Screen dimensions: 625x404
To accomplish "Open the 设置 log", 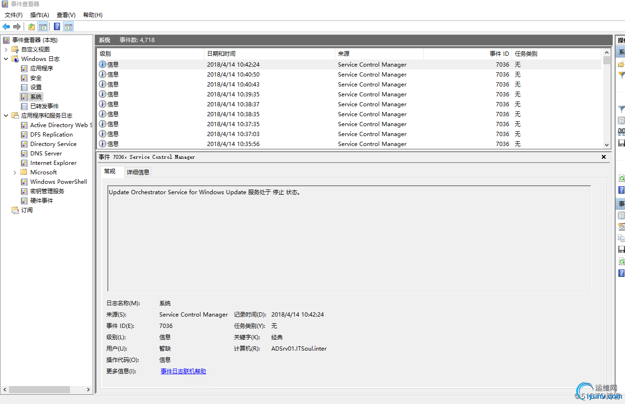I will click(36, 87).
